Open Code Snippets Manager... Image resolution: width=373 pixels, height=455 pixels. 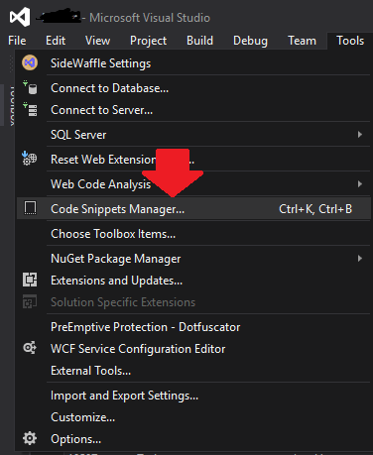(193, 209)
